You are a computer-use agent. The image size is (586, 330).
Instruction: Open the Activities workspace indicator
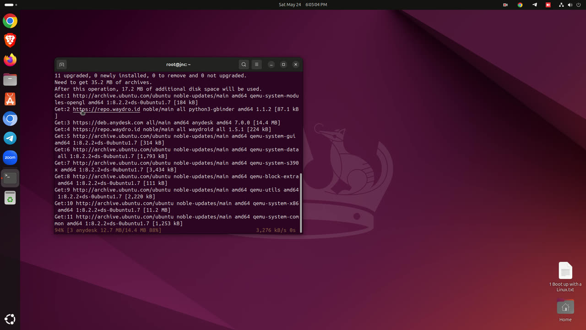tap(11, 5)
